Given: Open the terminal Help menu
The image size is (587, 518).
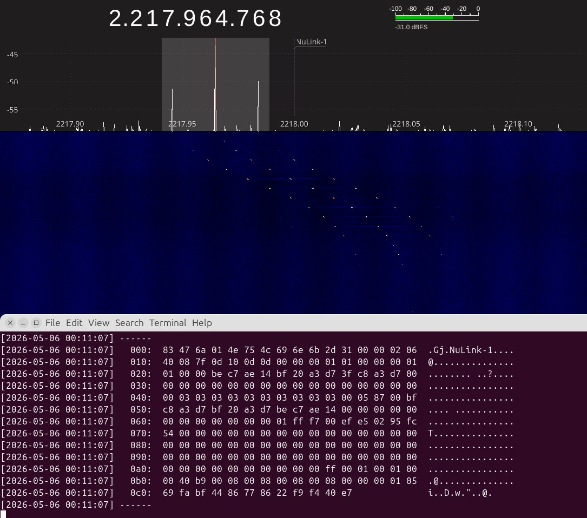Looking at the screenshot, I should pyautogui.click(x=202, y=323).
